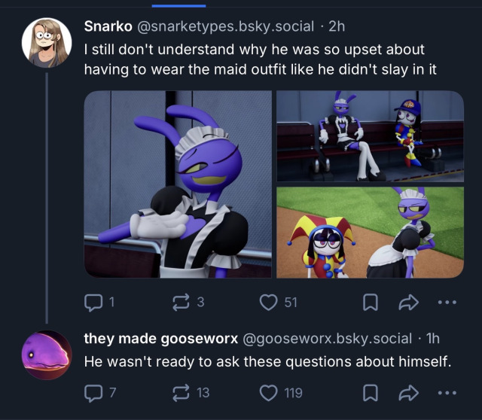Visit @snarketypes.bsky.social handle link
The image size is (482, 420).
226,26
